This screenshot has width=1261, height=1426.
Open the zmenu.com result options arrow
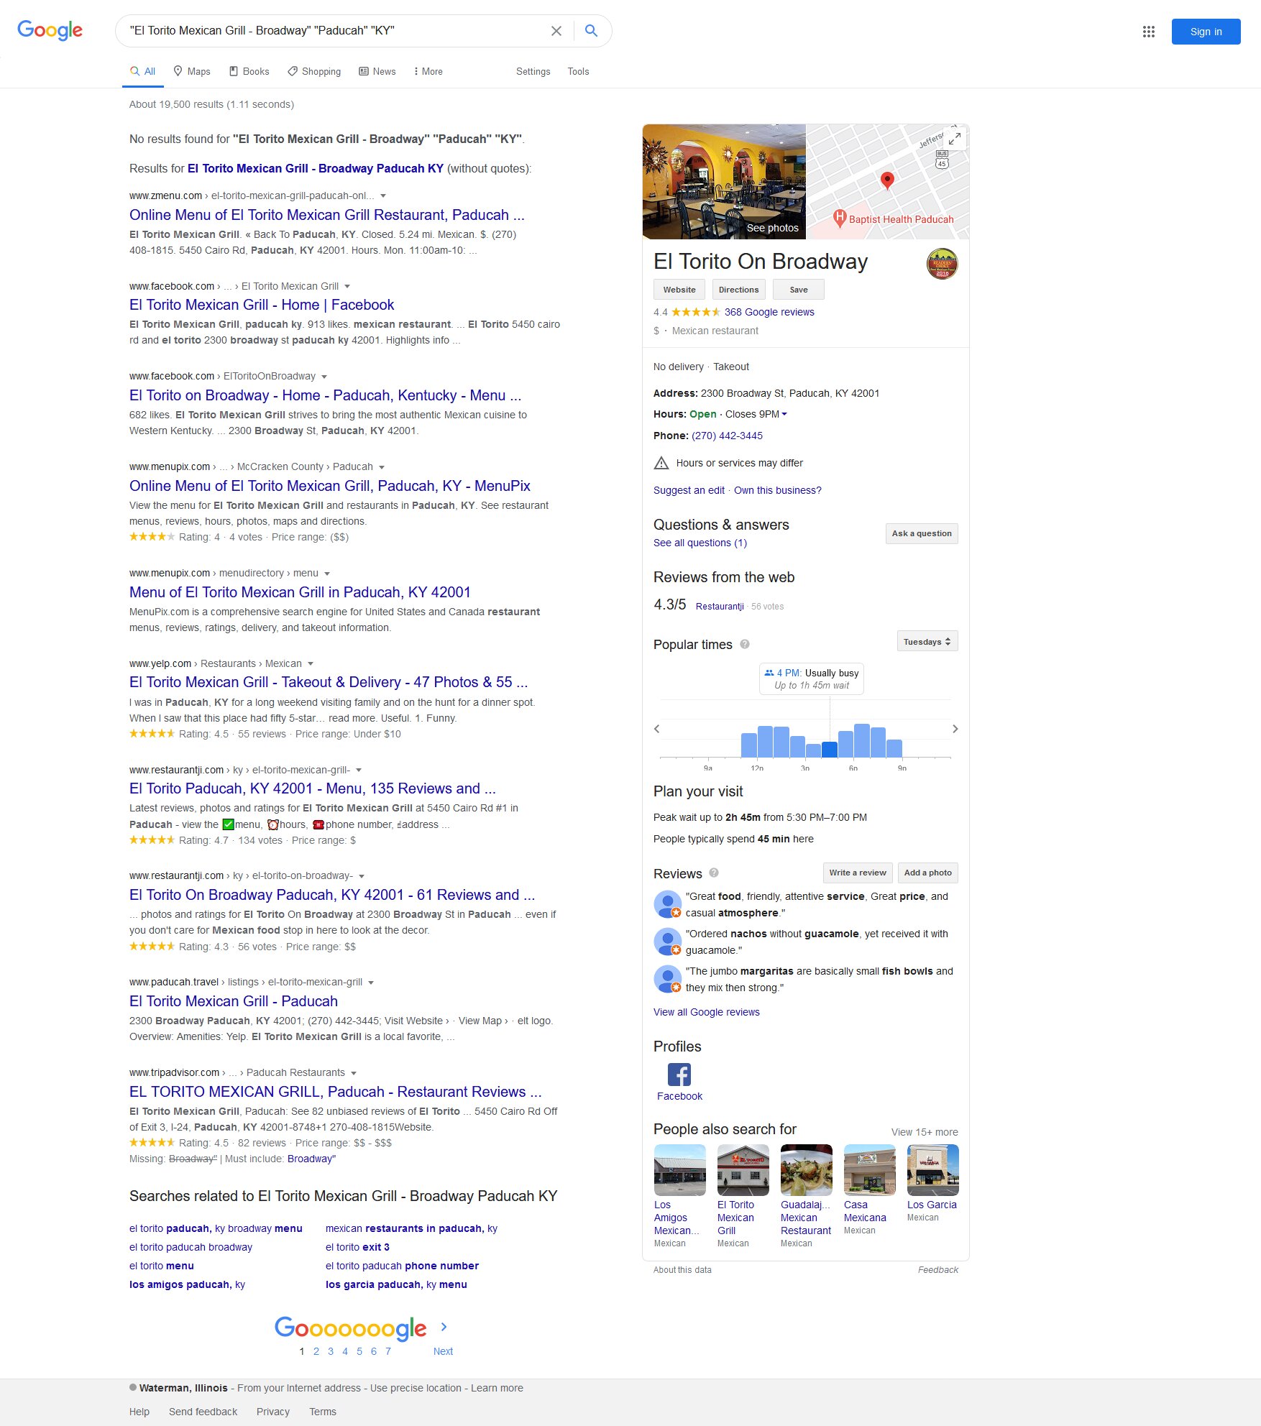click(x=383, y=195)
